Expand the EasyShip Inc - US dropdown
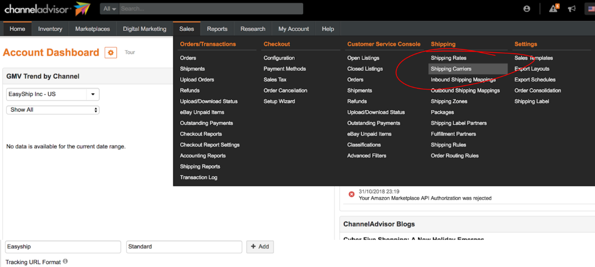Screen dimensions: 595x267 tap(53, 94)
